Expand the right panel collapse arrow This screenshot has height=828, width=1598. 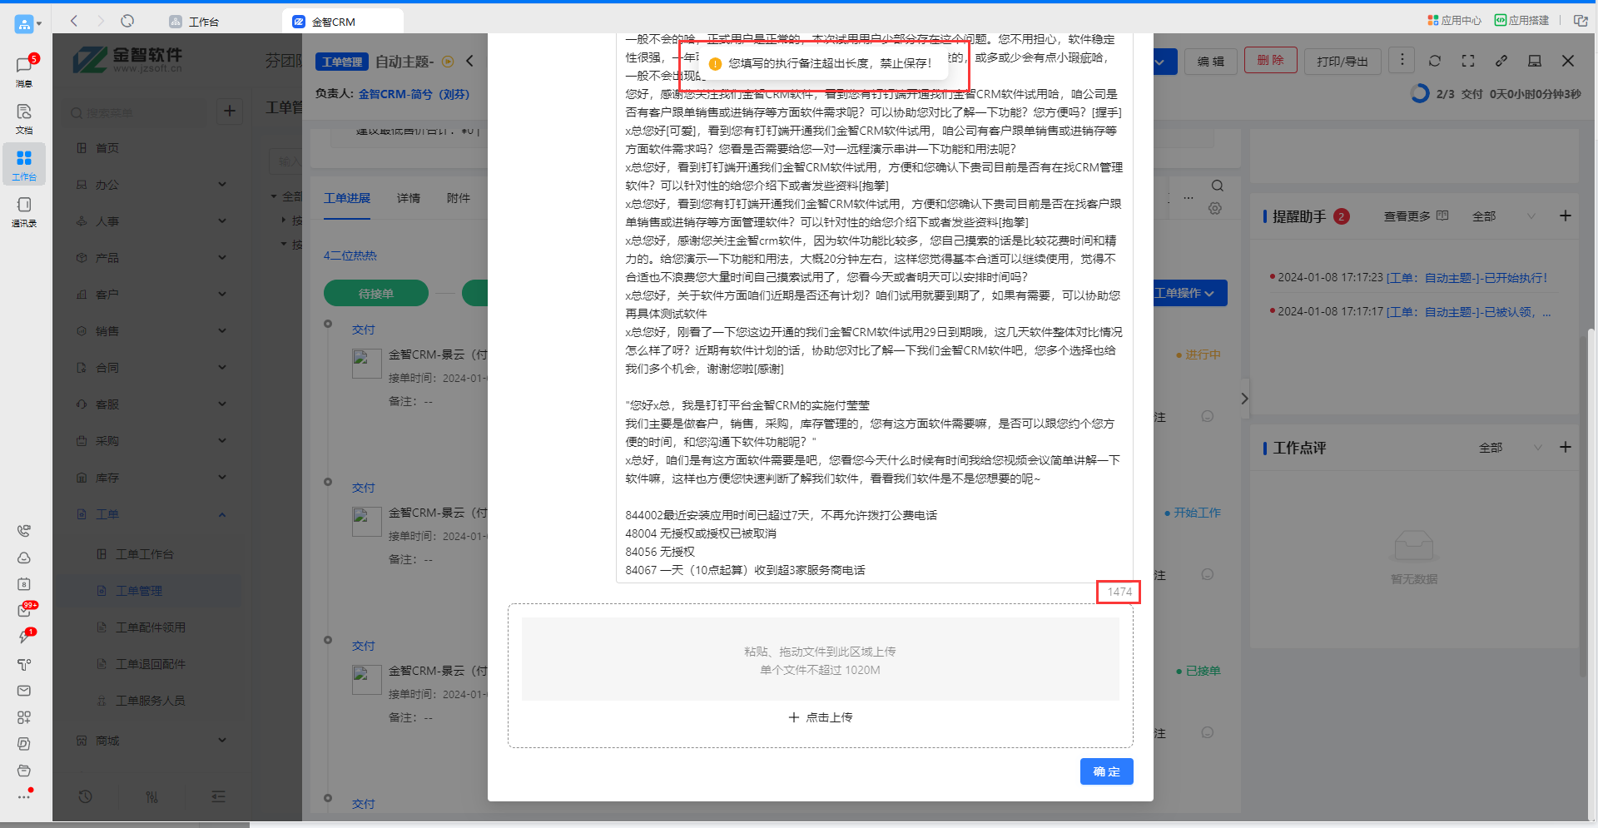coord(1244,399)
